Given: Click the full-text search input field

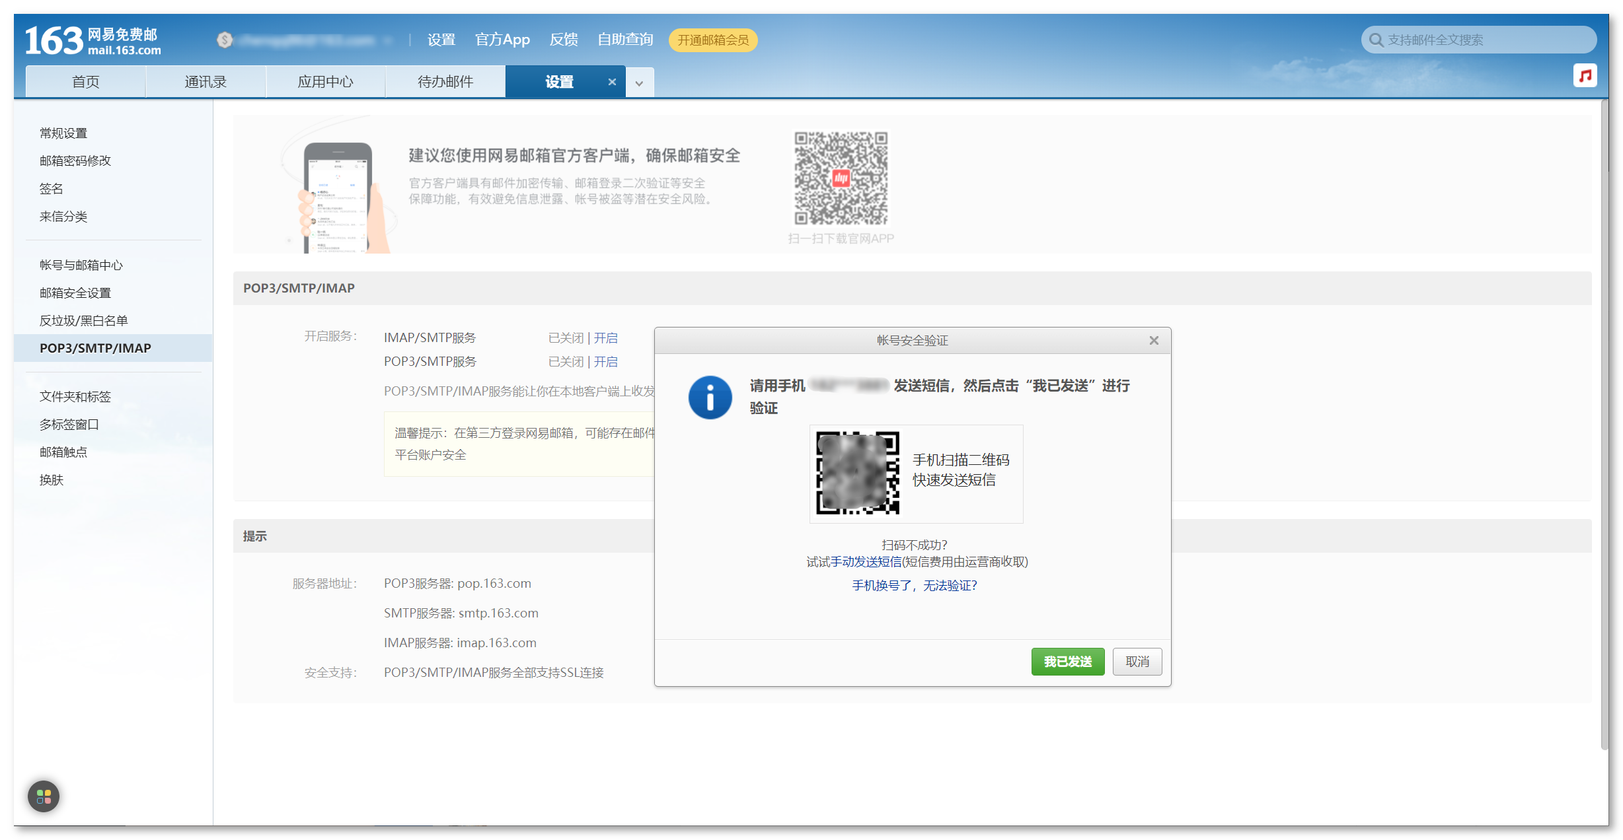Looking at the screenshot, I should pos(1487,40).
